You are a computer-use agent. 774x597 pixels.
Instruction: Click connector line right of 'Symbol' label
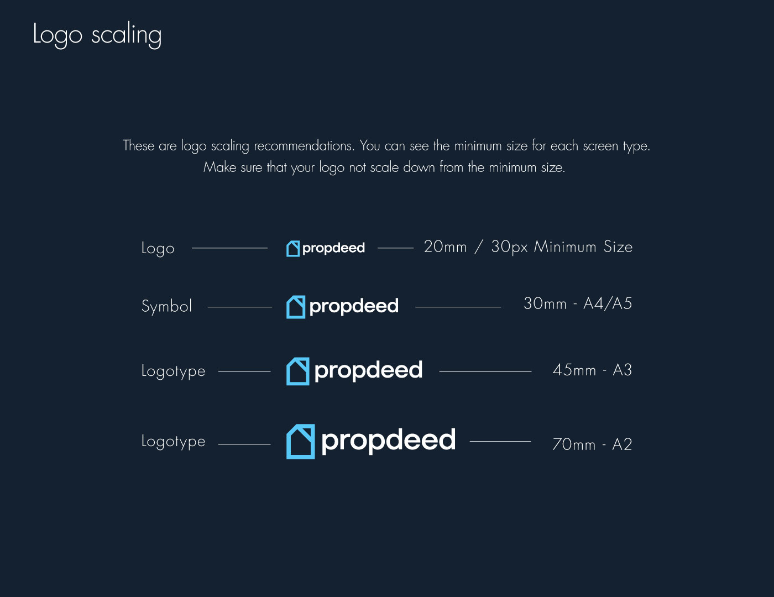tap(240, 307)
